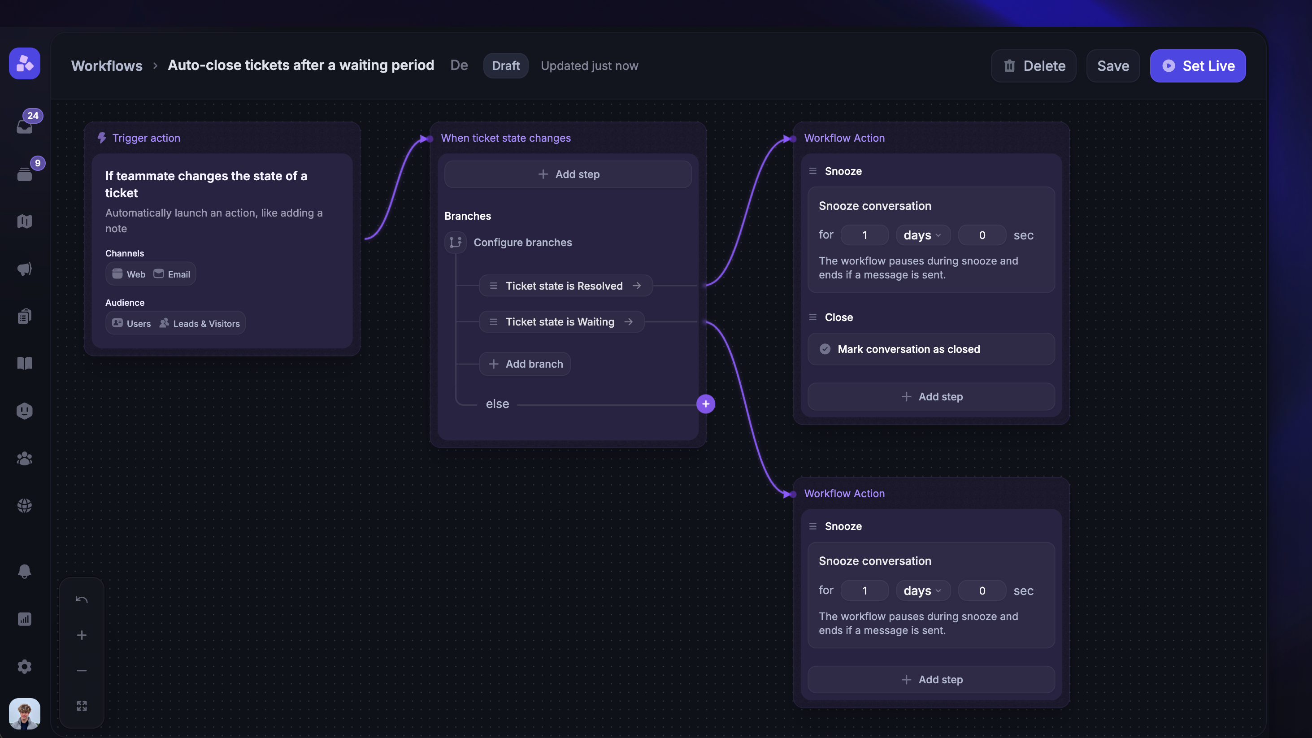This screenshot has height=738, width=1312.
Task: Toggle the Mark conversation as closed check
Action: [x=825, y=349]
